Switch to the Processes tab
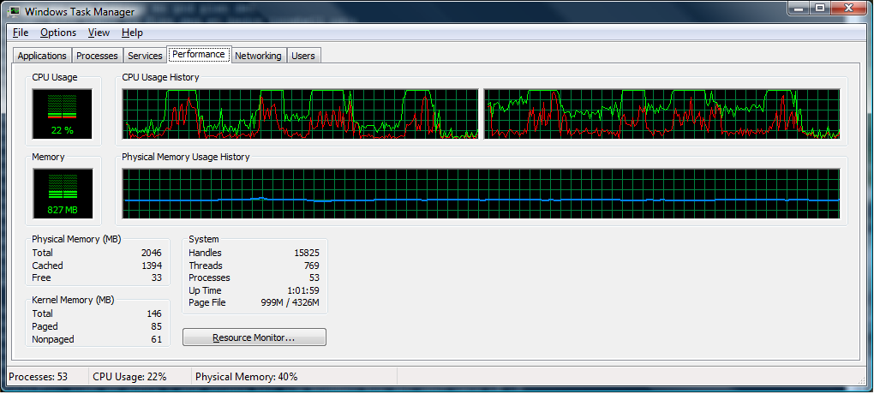 pyautogui.click(x=97, y=56)
